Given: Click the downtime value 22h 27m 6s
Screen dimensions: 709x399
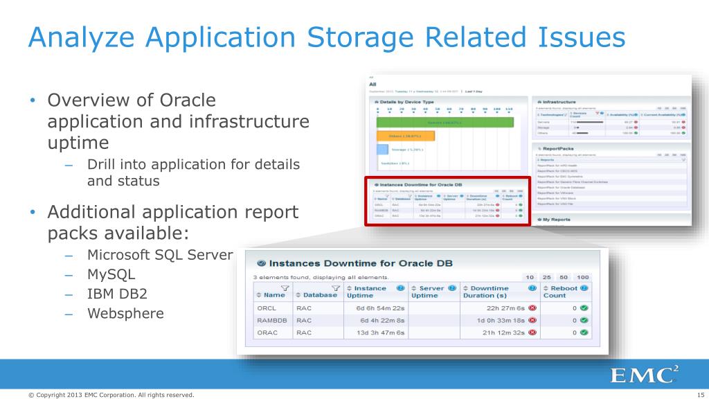Looking at the screenshot, I should (x=505, y=308).
